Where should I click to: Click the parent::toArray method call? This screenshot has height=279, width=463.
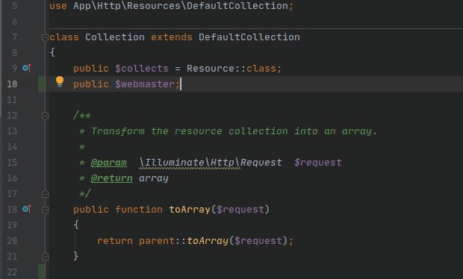coord(184,241)
